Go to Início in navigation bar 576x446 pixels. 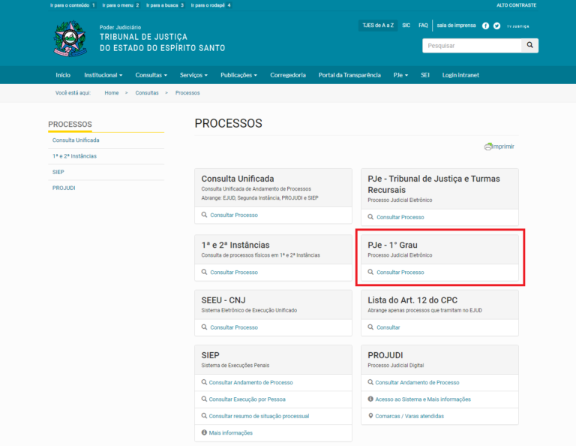click(x=63, y=75)
